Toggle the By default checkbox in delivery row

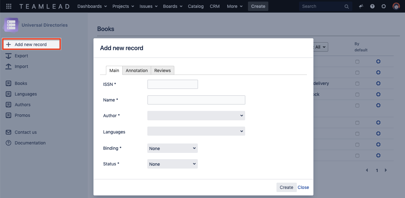coord(357,84)
